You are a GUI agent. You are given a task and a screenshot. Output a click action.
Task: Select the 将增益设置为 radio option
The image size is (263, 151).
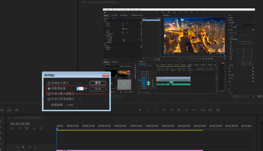coord(49,83)
